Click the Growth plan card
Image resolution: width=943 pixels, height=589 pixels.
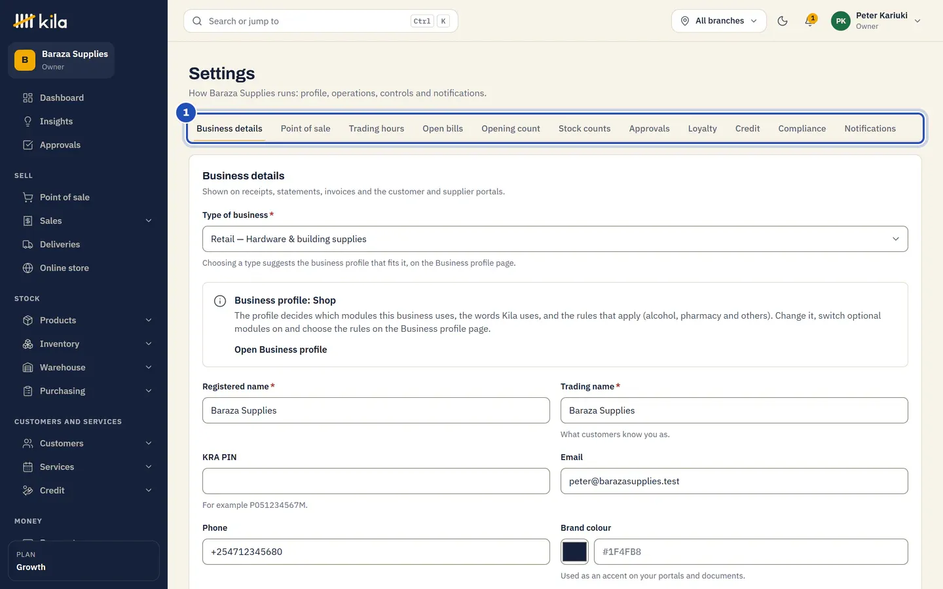point(84,561)
